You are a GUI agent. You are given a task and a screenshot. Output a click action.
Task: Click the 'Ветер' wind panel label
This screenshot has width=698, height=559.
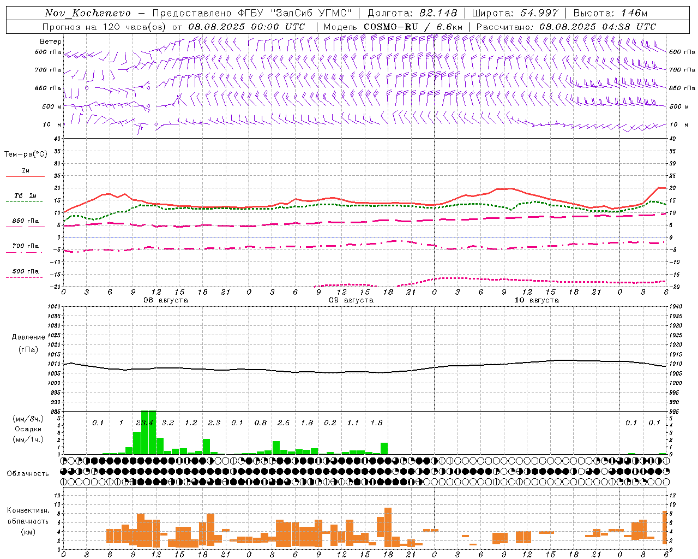pos(50,41)
